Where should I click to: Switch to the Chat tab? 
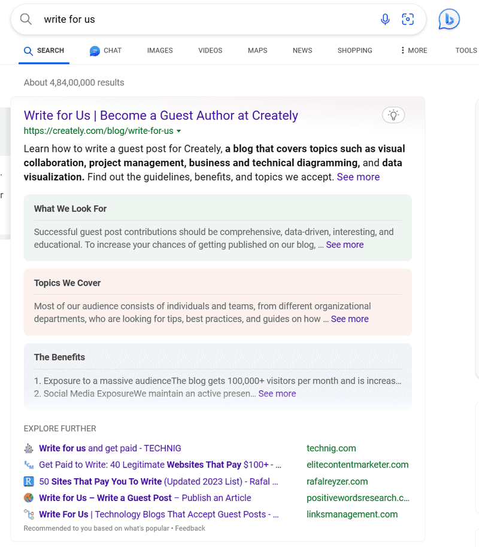(x=105, y=51)
